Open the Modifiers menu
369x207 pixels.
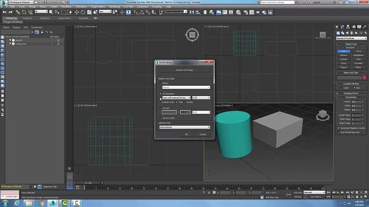click(x=66, y=7)
